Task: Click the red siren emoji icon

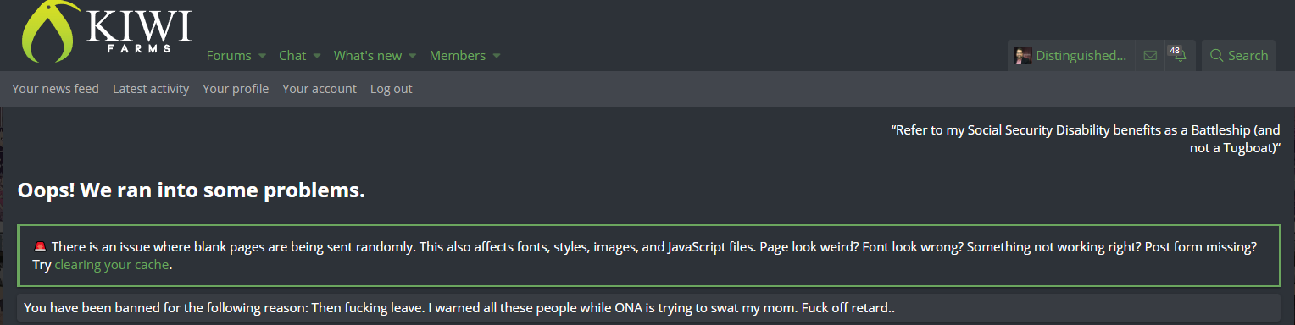Action: pyautogui.click(x=40, y=247)
